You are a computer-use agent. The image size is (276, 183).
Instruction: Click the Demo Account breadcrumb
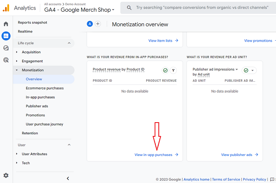[x=75, y=4]
